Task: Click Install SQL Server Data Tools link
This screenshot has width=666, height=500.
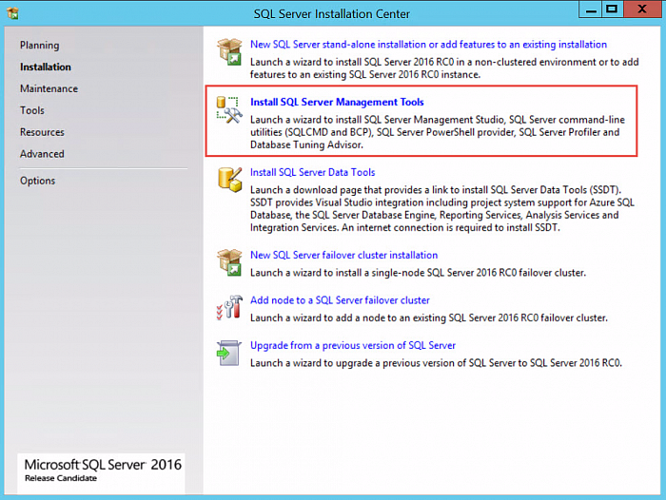Action: click(312, 172)
